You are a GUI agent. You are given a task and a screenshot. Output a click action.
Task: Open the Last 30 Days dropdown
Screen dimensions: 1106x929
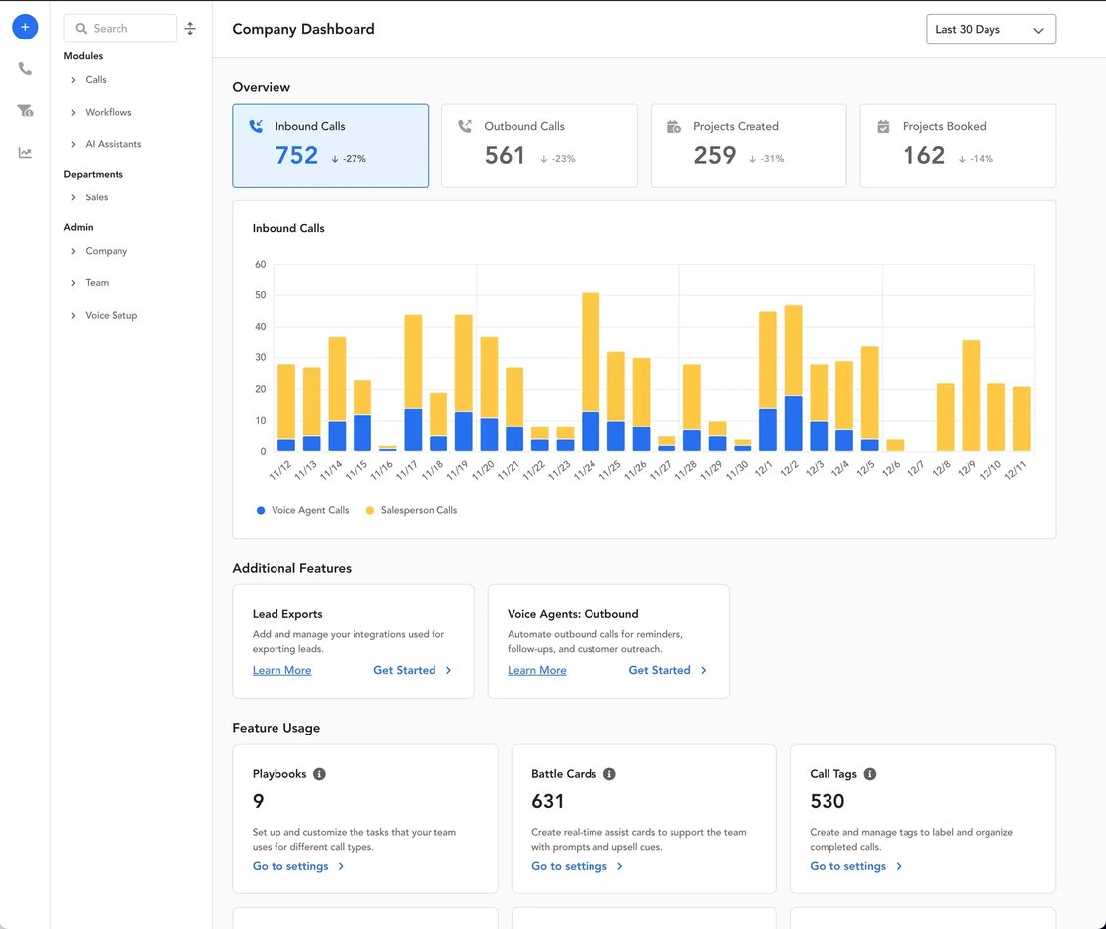[x=990, y=29]
